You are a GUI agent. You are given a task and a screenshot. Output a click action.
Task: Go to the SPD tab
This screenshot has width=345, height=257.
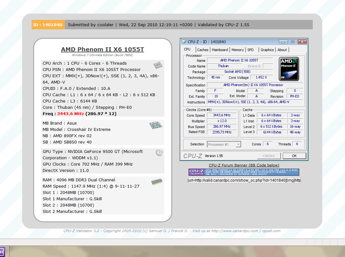click(251, 50)
